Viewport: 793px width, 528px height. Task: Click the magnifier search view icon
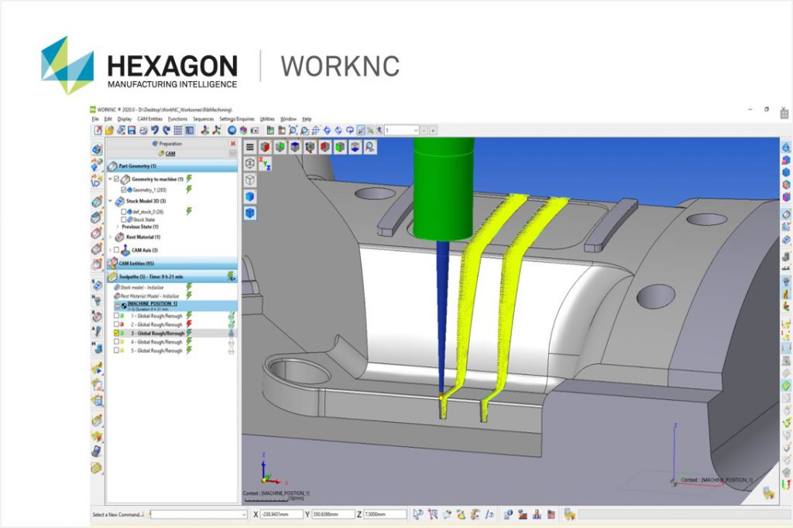[x=371, y=147]
